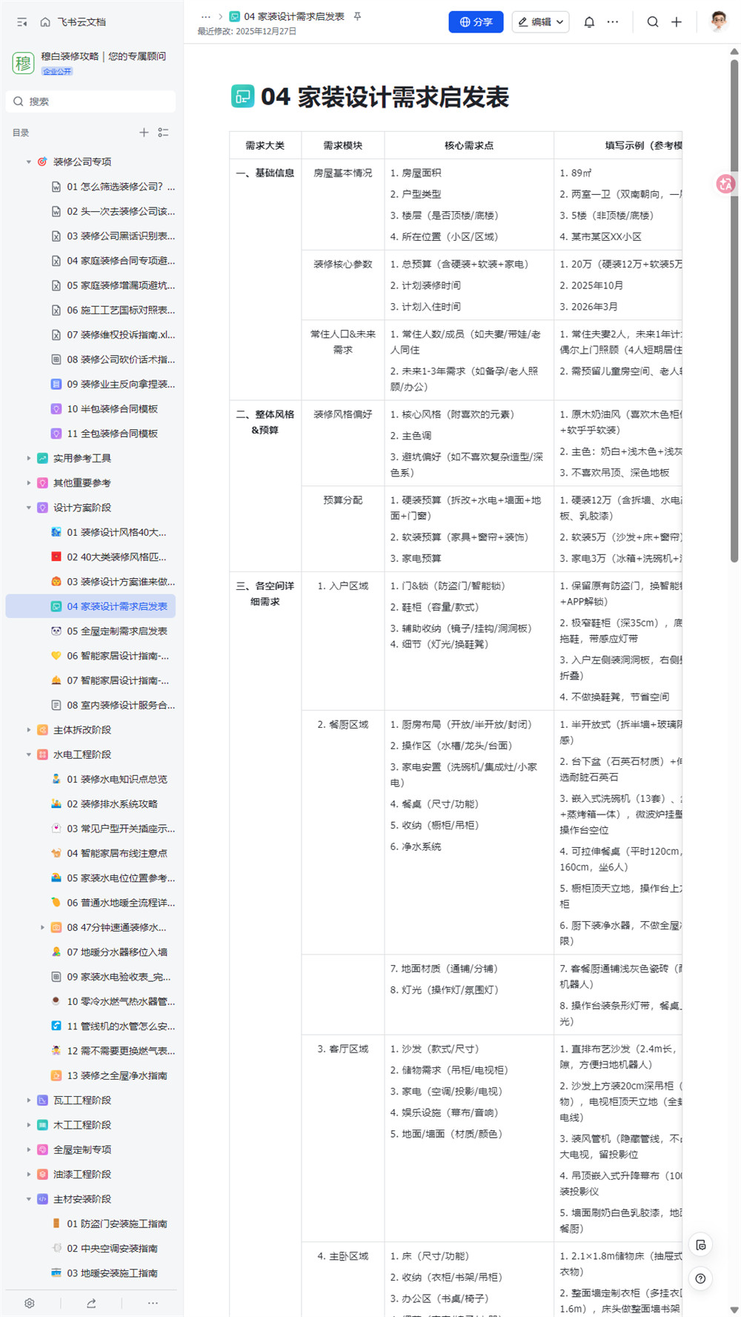Open the floating document outline icon
This screenshot has height=1317, width=741.
701,1245
